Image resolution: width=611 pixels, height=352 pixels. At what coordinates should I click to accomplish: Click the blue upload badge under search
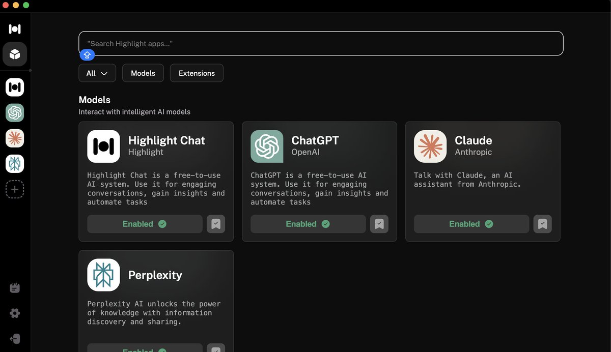click(87, 55)
